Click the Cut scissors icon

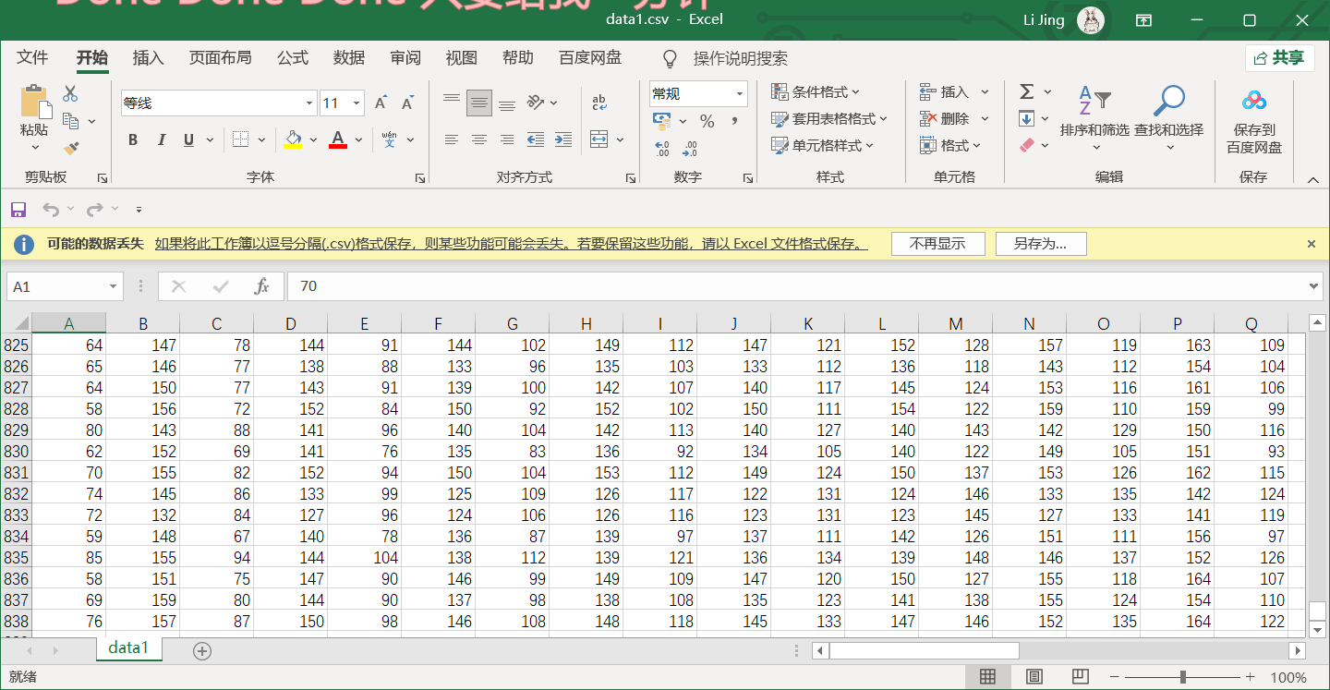pos(70,93)
